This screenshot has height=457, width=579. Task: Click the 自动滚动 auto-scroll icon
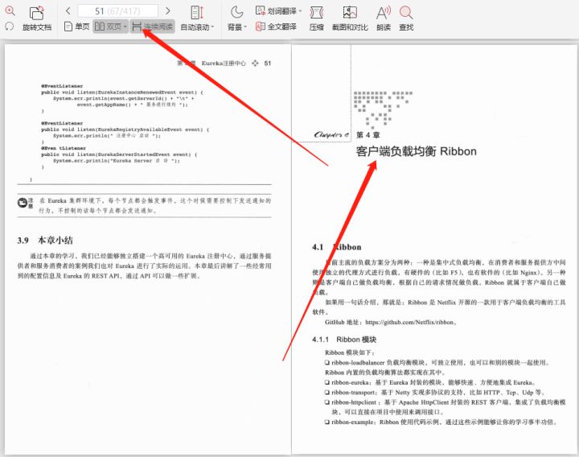pyautogui.click(x=197, y=13)
